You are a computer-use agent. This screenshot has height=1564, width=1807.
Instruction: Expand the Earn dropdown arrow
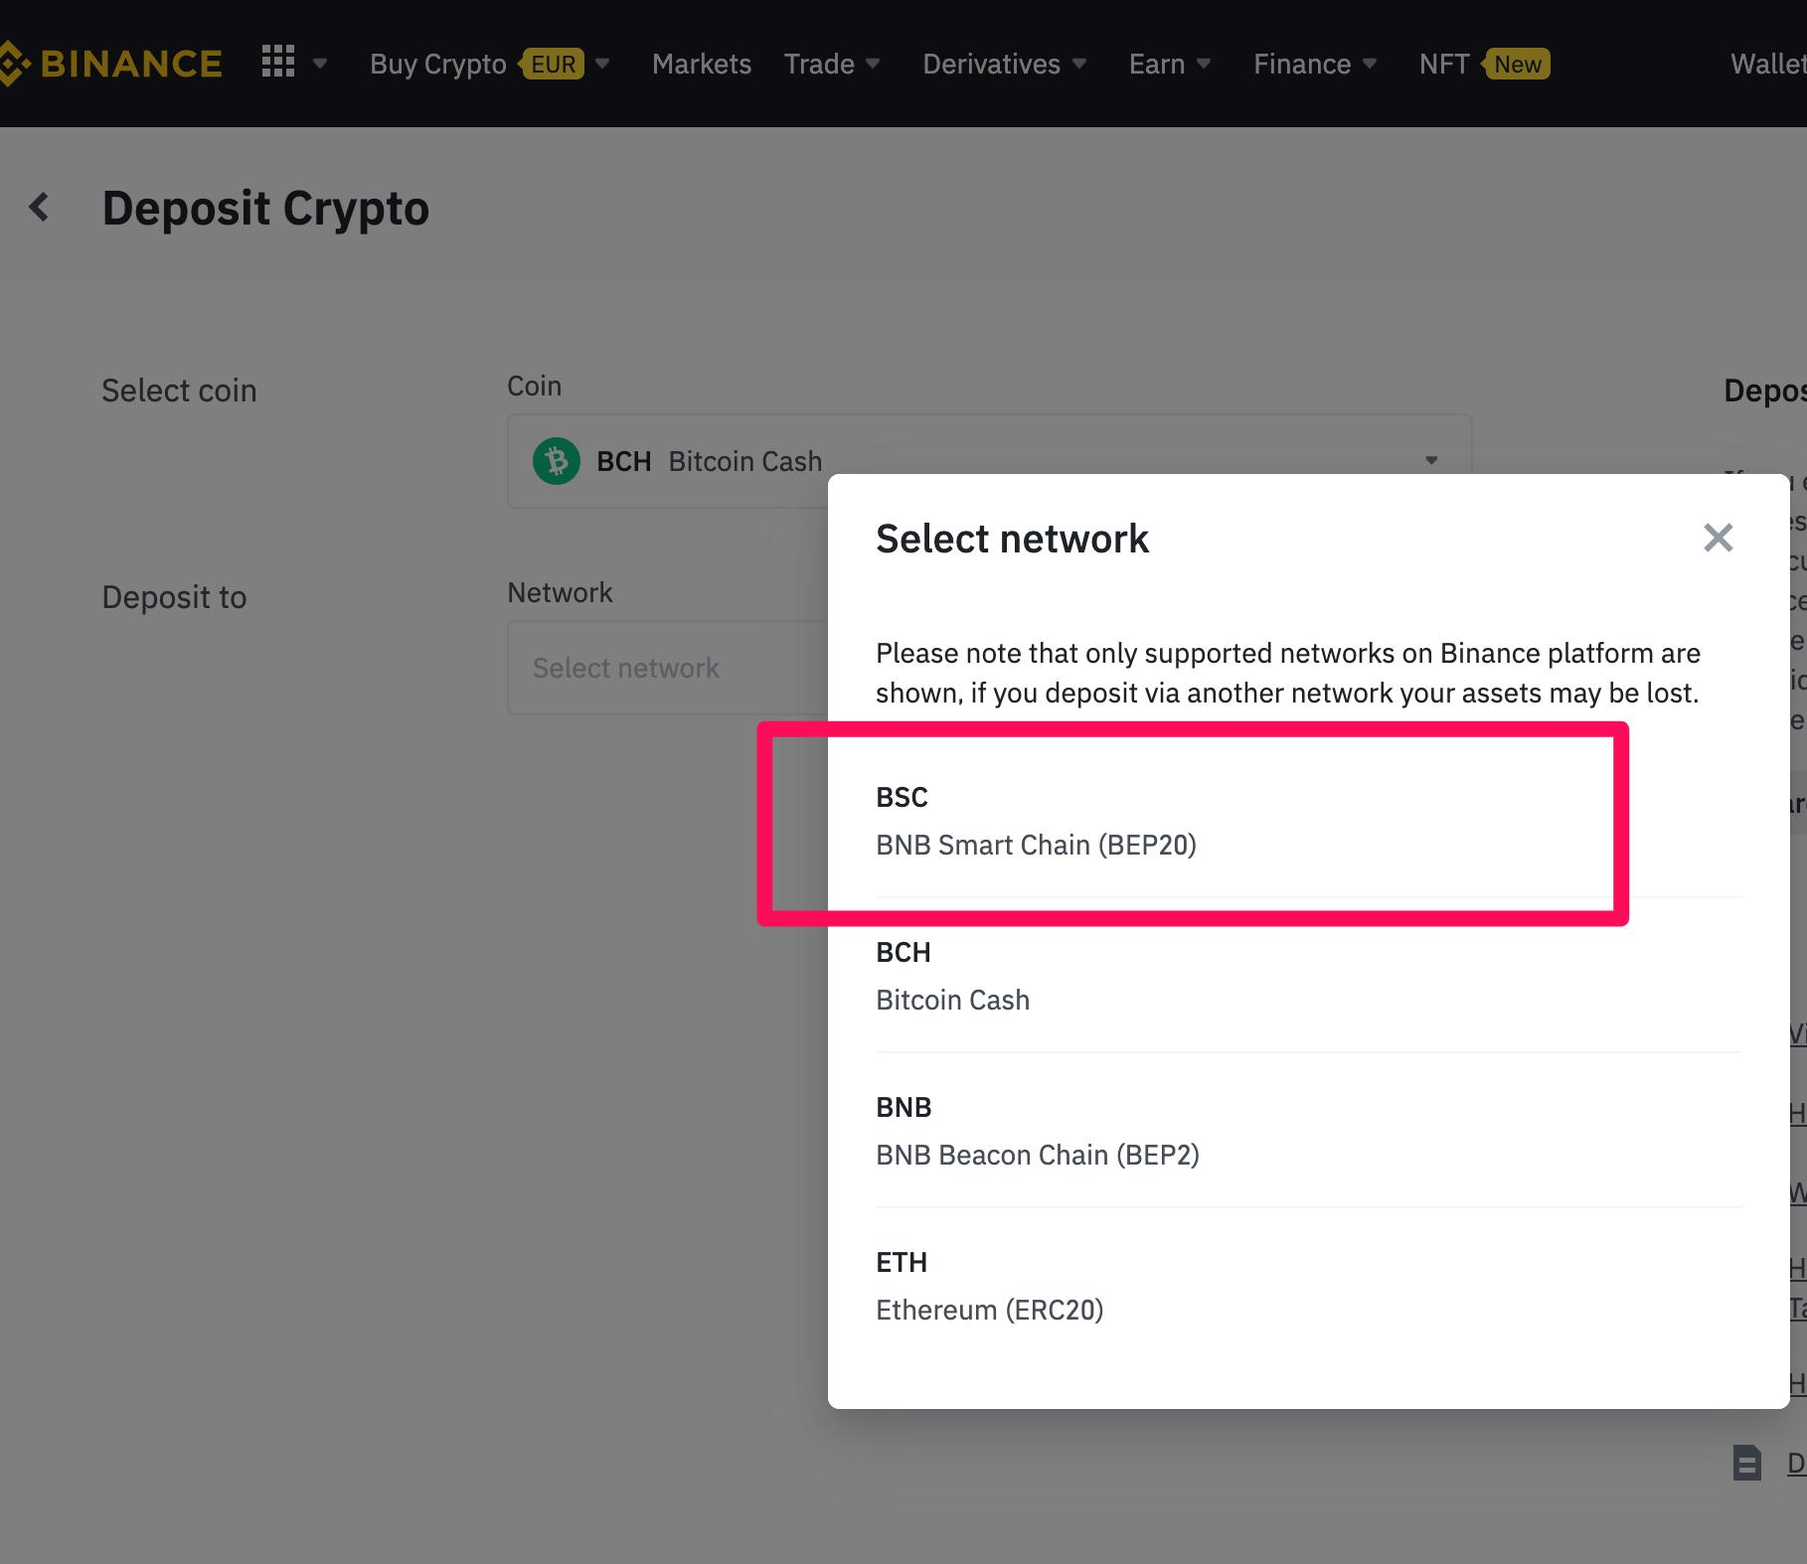(x=1203, y=64)
